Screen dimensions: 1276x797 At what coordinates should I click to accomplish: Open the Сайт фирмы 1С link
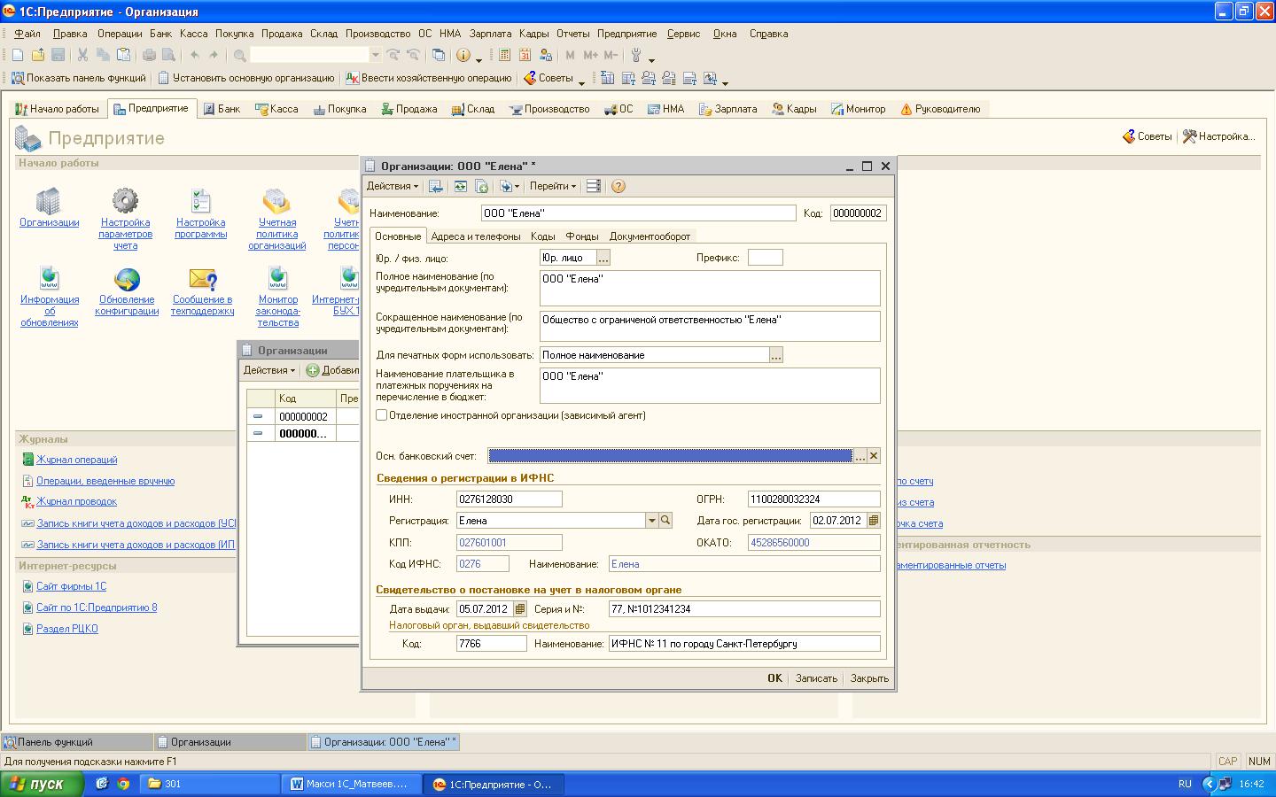tap(71, 586)
